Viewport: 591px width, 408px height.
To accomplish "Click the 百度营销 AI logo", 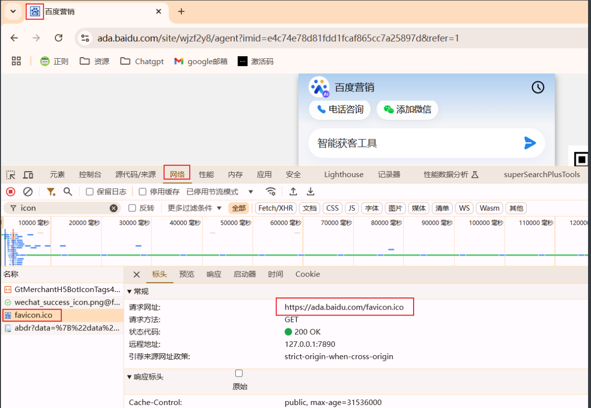I will coord(319,88).
